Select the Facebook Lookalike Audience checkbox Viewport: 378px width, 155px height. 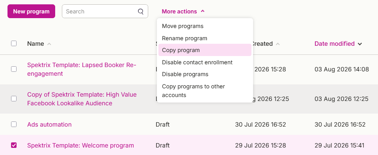pyautogui.click(x=14, y=99)
